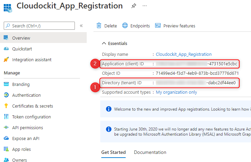Viewport: 251px width, 162px height.
Task: Click the Preview features button label
Action: coord(179,26)
